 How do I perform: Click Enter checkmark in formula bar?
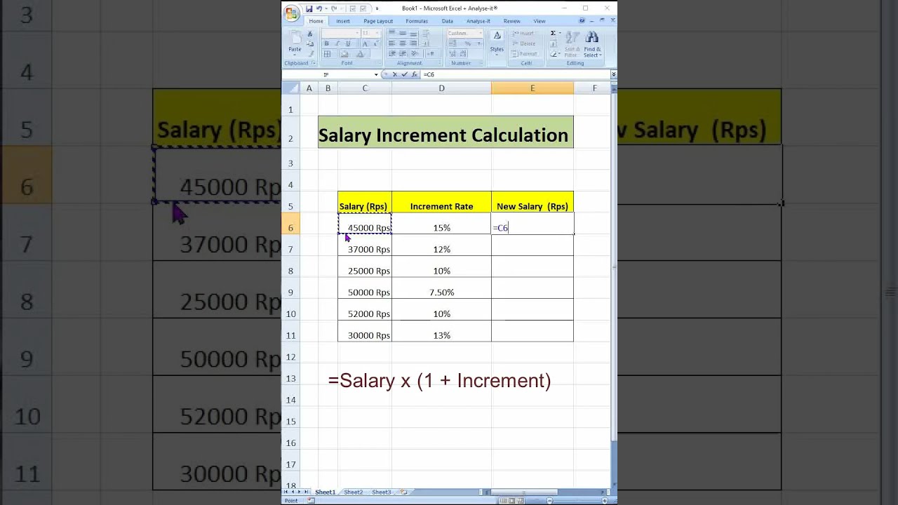[x=405, y=74]
